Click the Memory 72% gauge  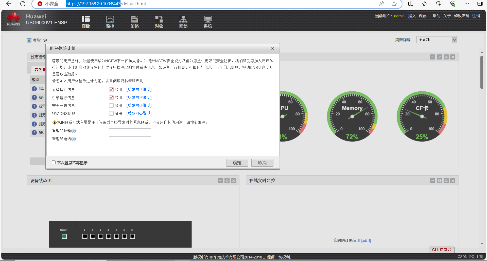(352, 116)
